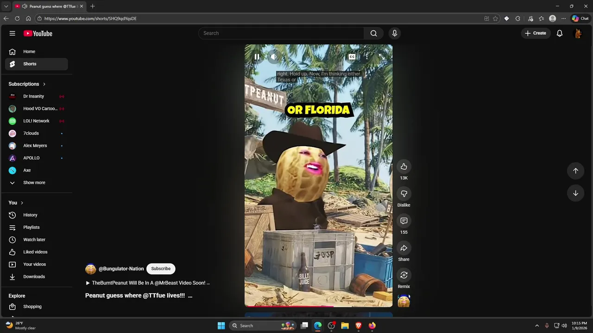593x333 pixels.
Task: Click the address bar URL
Action: pyautogui.click(x=90, y=18)
